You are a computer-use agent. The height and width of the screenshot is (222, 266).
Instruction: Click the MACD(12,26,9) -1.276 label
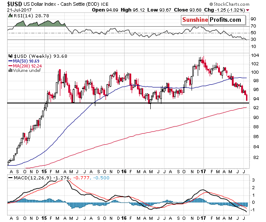(x=42, y=178)
